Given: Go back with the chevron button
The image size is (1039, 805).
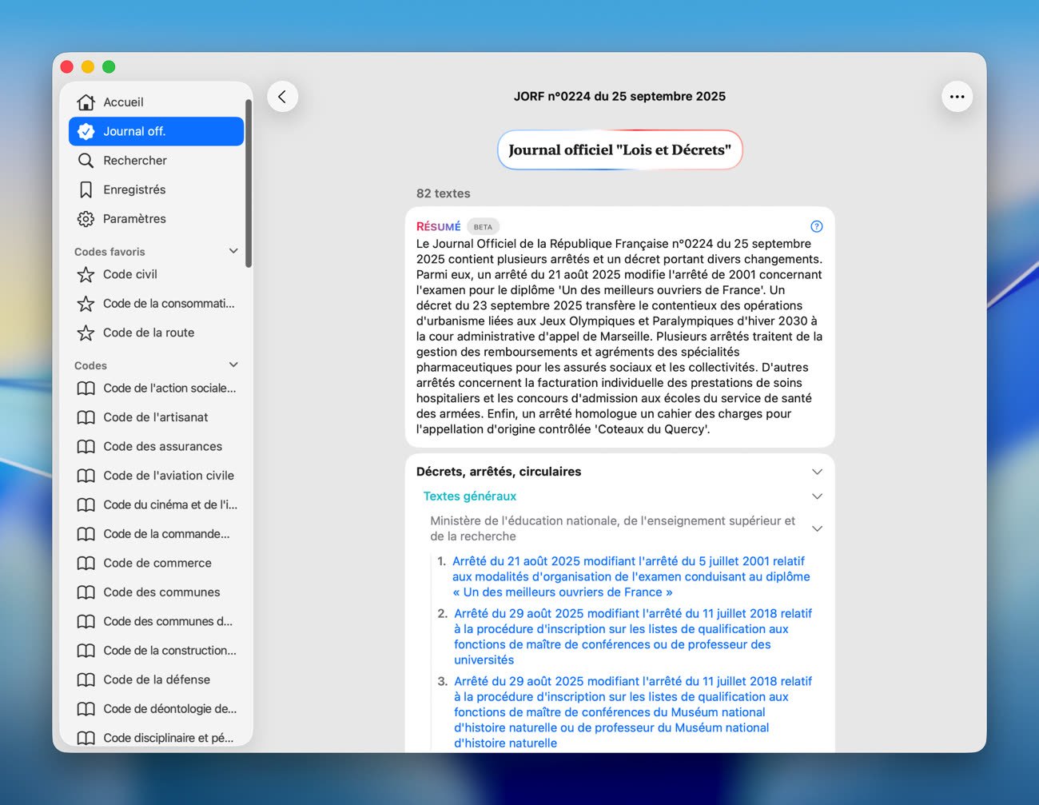Looking at the screenshot, I should click(282, 97).
